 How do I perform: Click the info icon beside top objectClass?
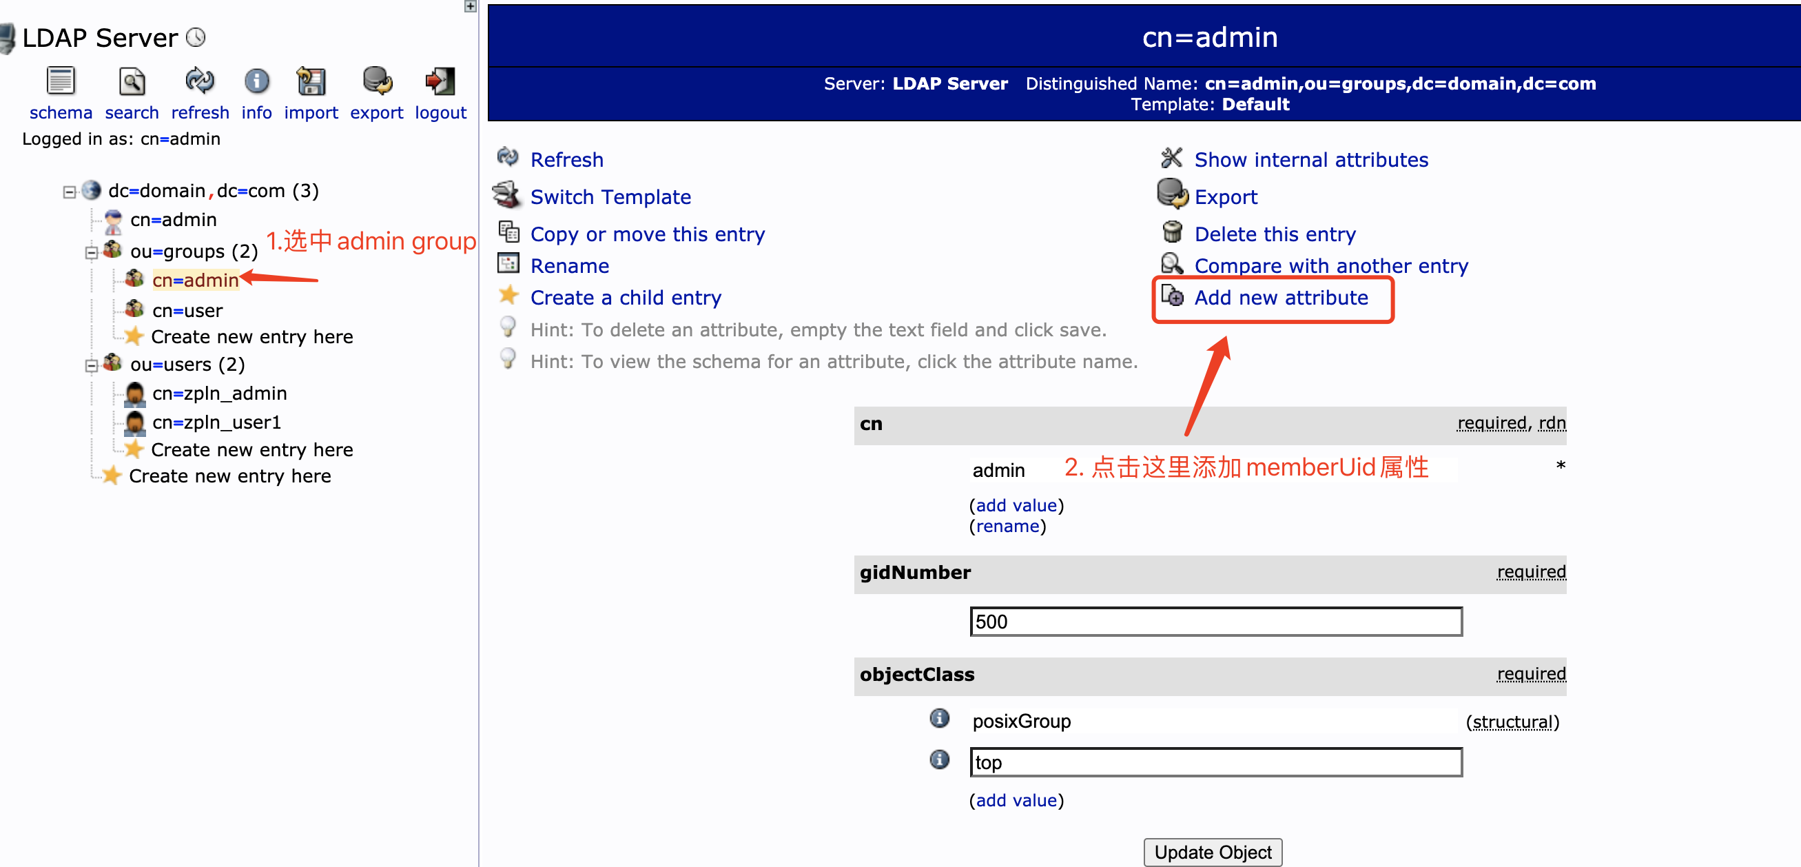click(x=940, y=759)
